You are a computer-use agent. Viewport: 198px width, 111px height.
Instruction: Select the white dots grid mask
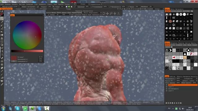pyautogui.click(x=181, y=54)
